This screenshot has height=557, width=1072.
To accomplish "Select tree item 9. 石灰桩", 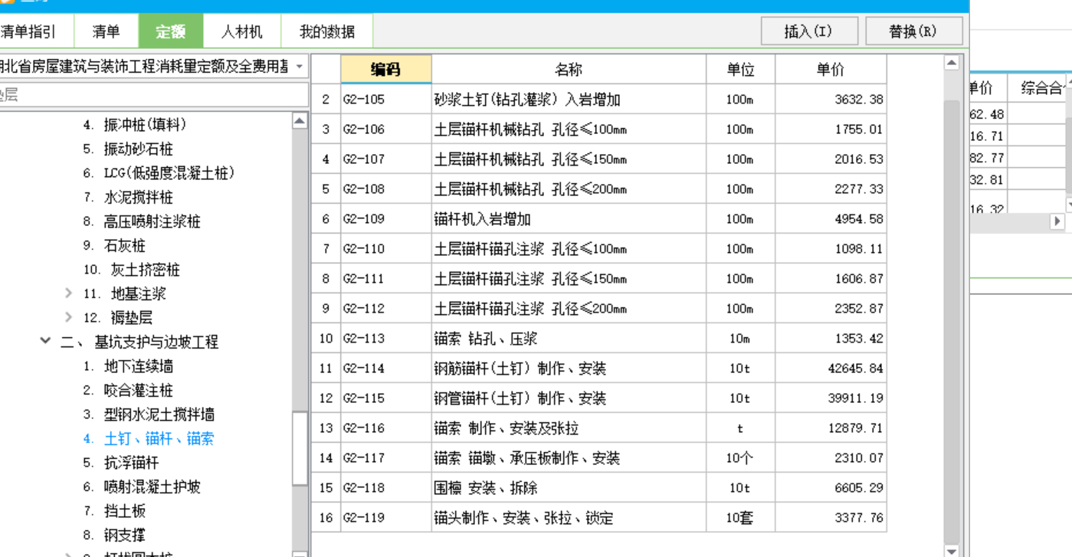I will pyautogui.click(x=114, y=245).
